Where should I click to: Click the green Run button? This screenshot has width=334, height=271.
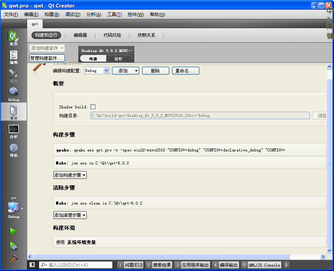coord(14,231)
